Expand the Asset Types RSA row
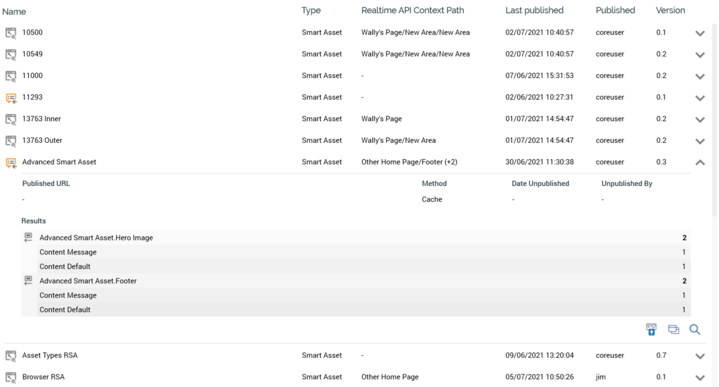Image resolution: width=719 pixels, height=387 pixels. coord(700,356)
